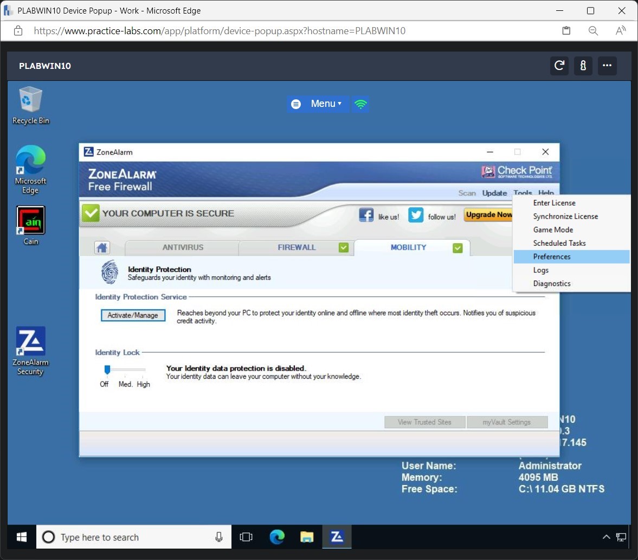Click the Activate/Manage button for Identity Protection

coord(133,315)
